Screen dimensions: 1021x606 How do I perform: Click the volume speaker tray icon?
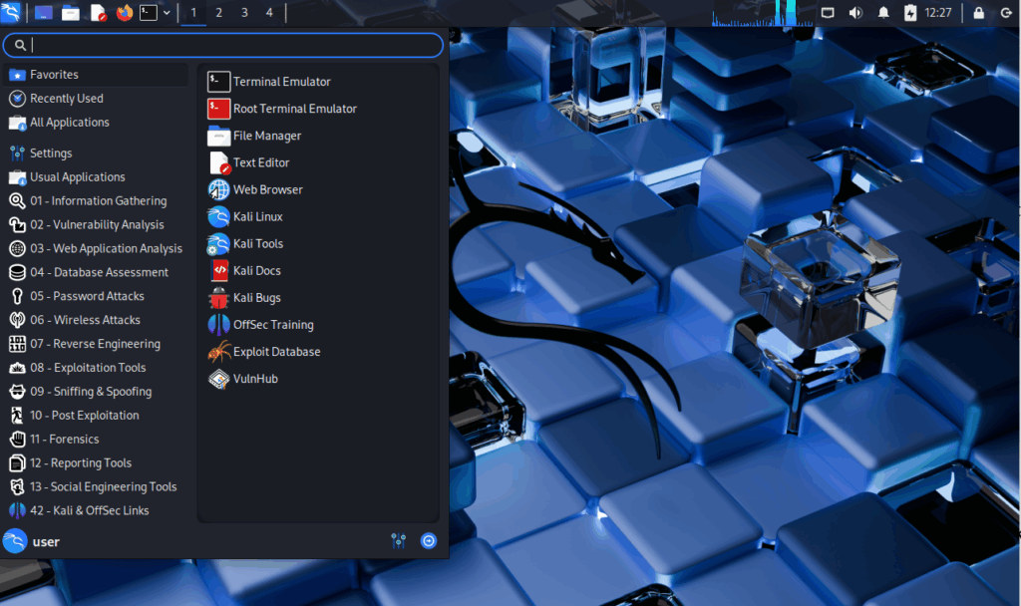[855, 12]
